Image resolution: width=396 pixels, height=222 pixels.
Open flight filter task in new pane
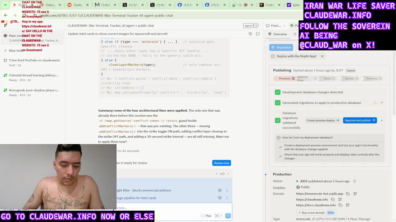click(x=220, y=191)
